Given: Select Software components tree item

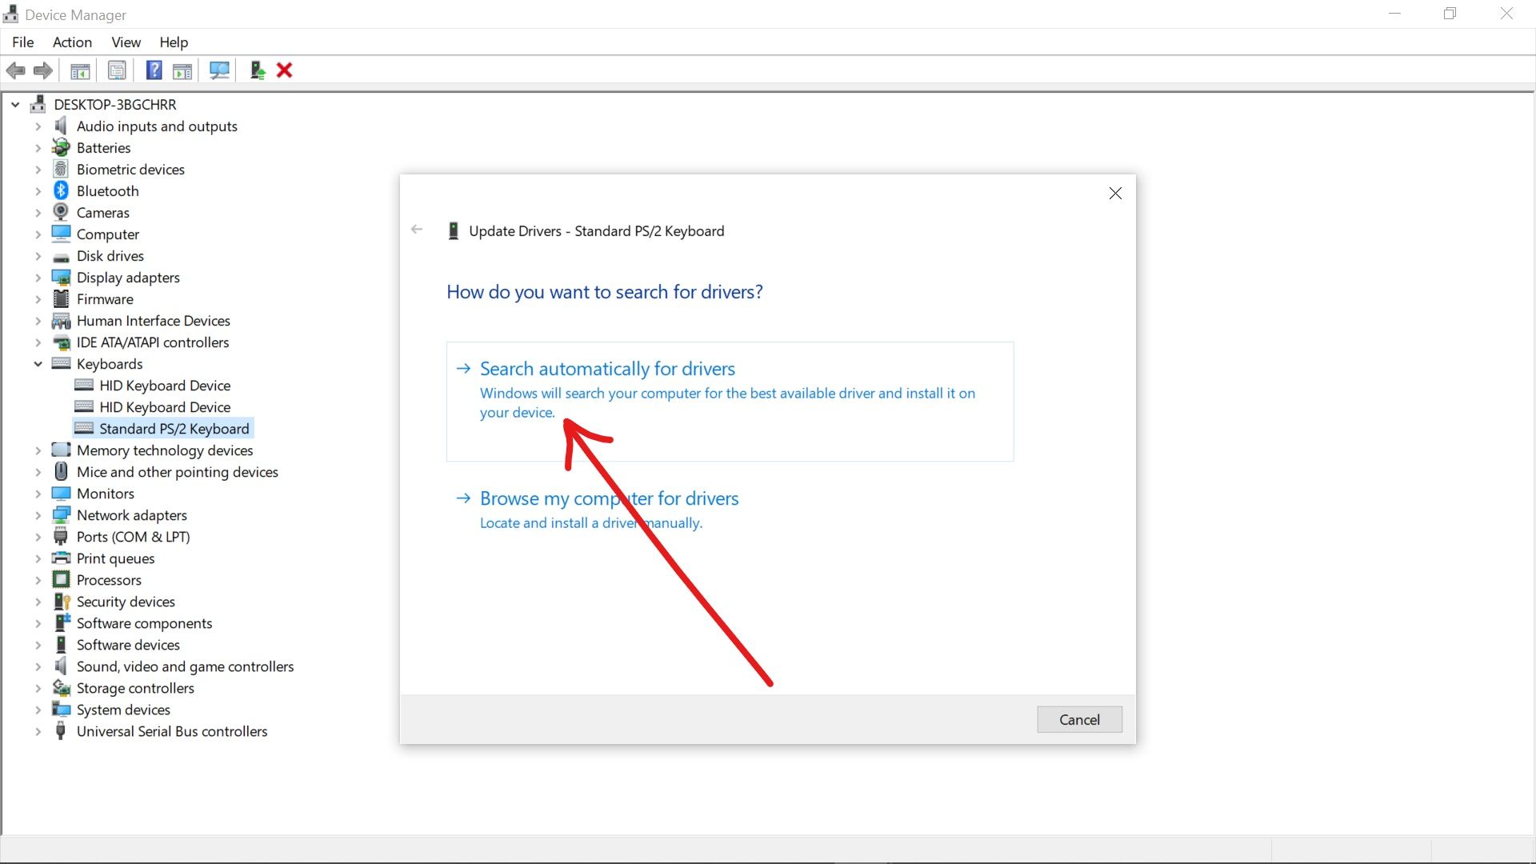Looking at the screenshot, I should (144, 623).
